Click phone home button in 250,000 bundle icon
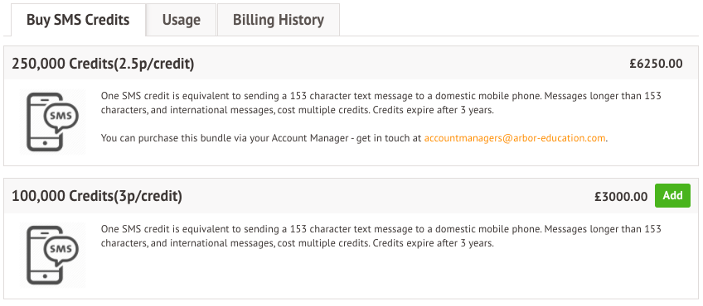703x306 pixels. coord(45,143)
